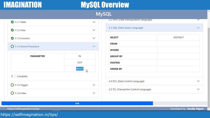Click the Complete toggle label text
210x118 pixels.
click(x=22, y=76)
